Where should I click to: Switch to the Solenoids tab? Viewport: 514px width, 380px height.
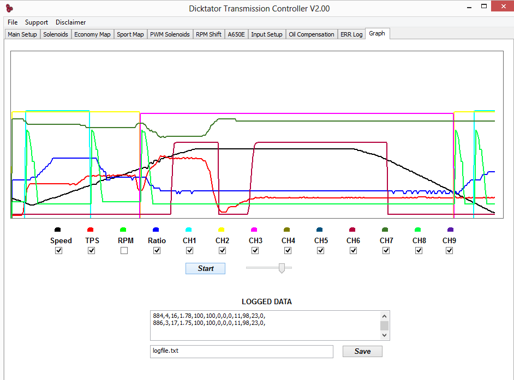click(x=56, y=34)
